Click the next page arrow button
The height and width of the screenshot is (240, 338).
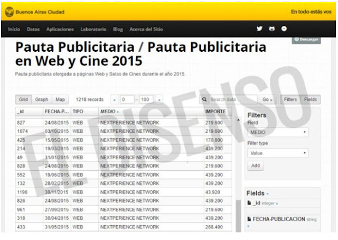pyautogui.click(x=159, y=100)
